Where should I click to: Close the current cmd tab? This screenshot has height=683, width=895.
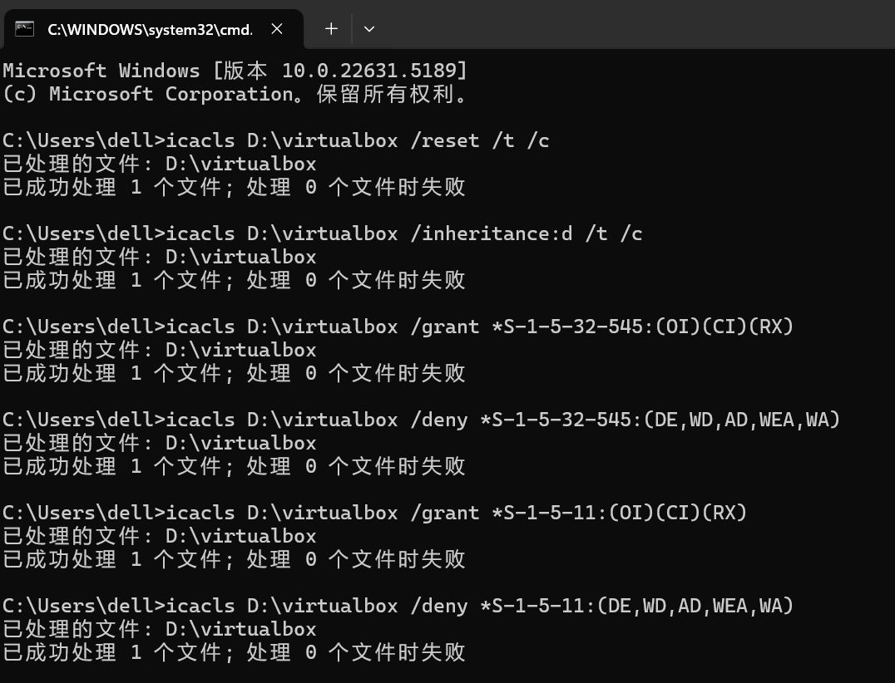point(277,28)
